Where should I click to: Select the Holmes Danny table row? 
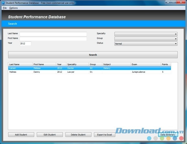click(x=88, y=72)
